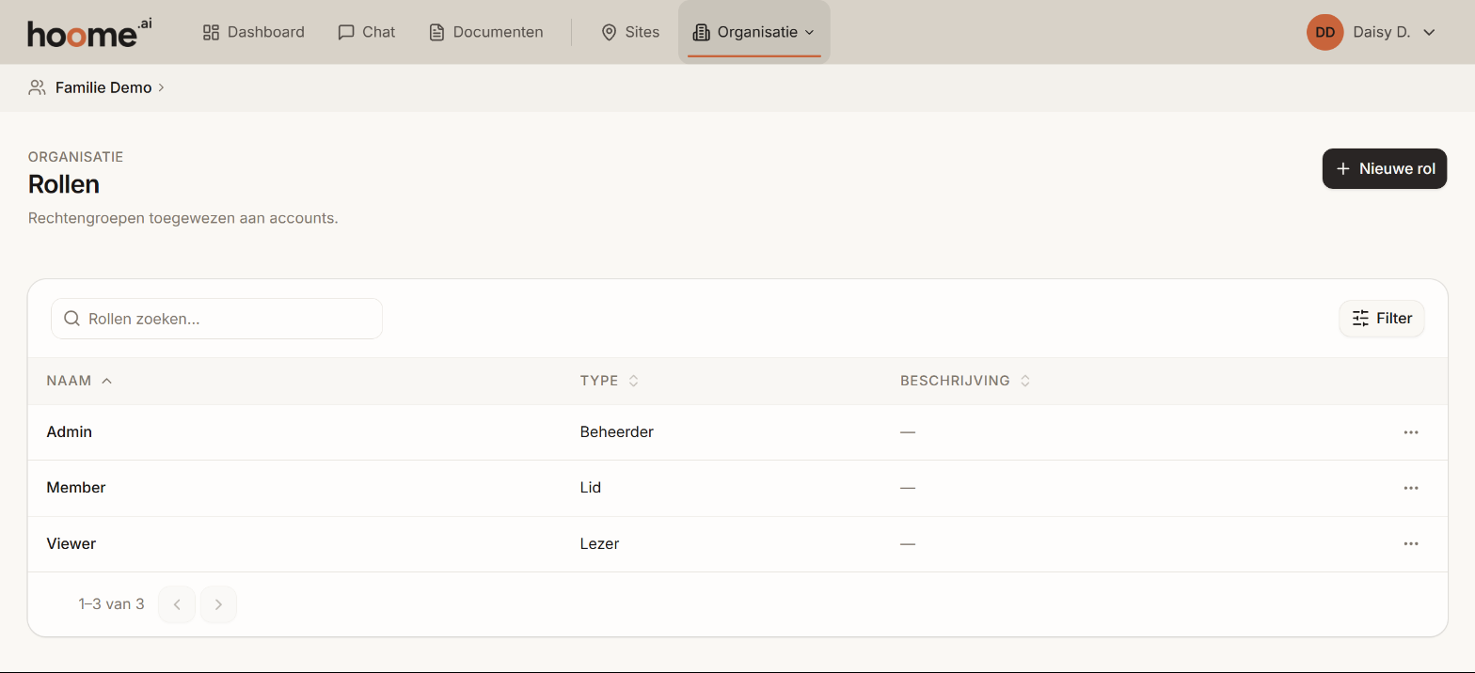Image resolution: width=1475 pixels, height=673 pixels.
Task: Select the Member role name
Action: pos(76,488)
